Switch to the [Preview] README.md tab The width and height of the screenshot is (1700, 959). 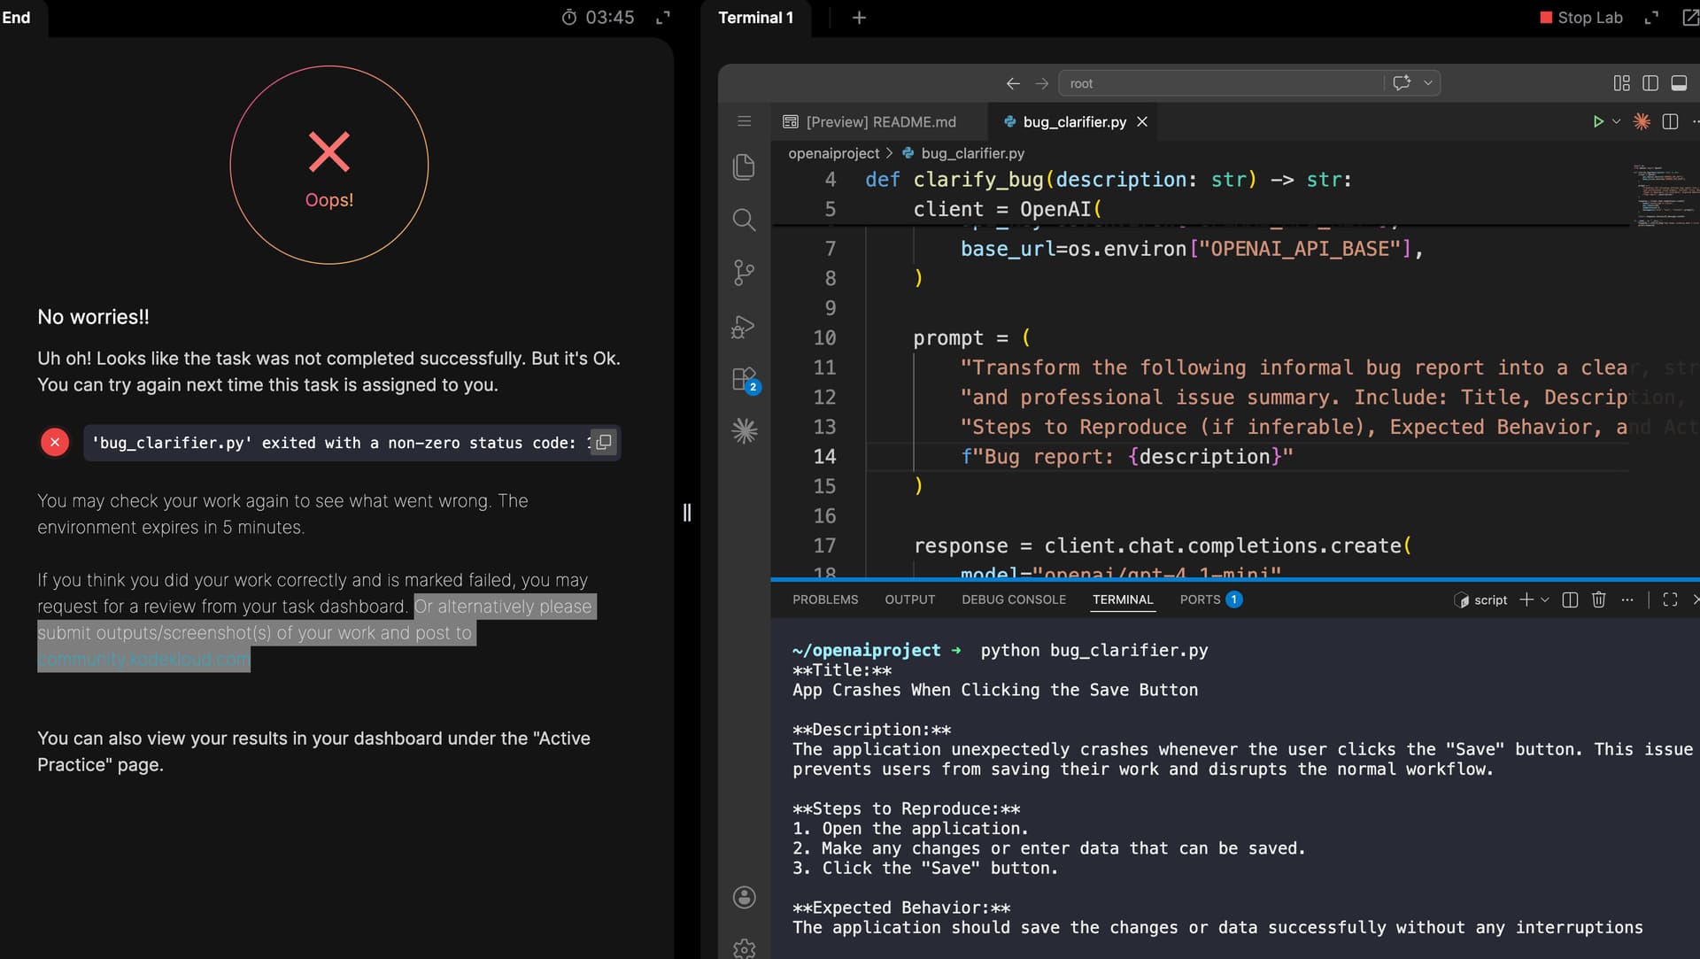(880, 121)
